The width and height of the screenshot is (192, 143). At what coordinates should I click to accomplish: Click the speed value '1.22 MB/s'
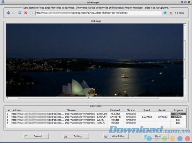tap(147, 117)
